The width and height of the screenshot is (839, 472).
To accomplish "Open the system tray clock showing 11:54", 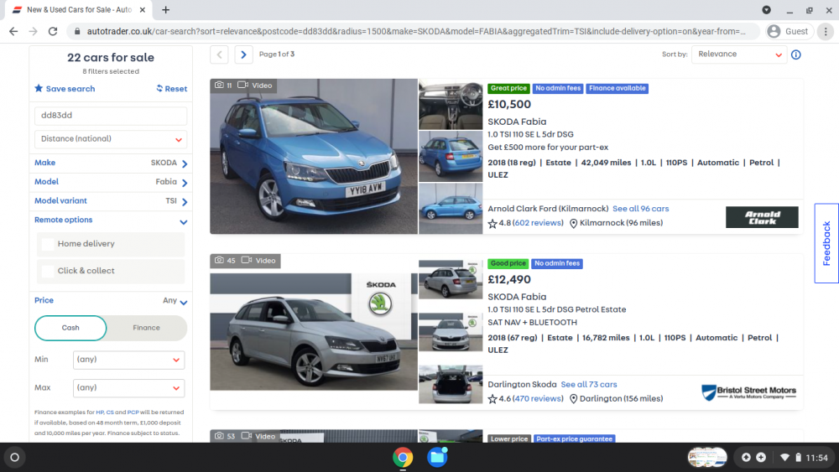I will (816, 458).
